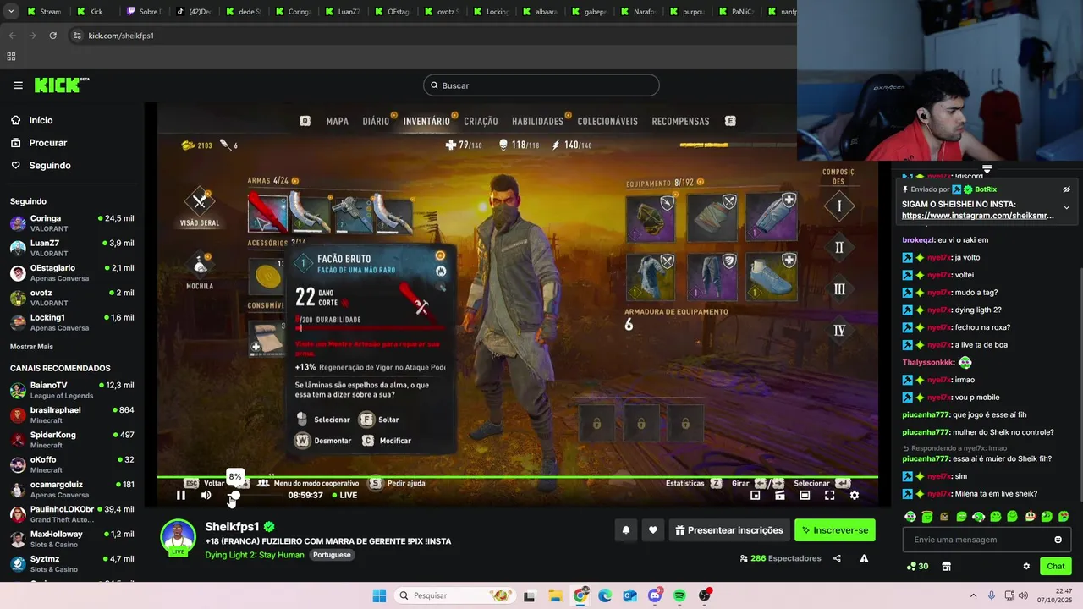View channel points balance 30
The width and height of the screenshot is (1083, 609).
917,567
